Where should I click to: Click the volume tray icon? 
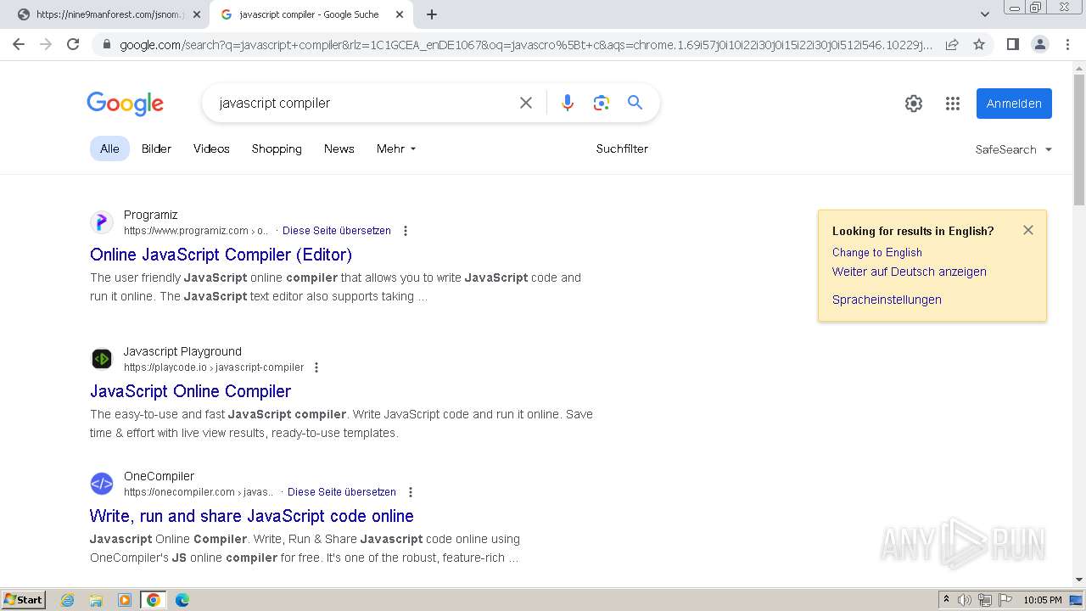tap(965, 600)
